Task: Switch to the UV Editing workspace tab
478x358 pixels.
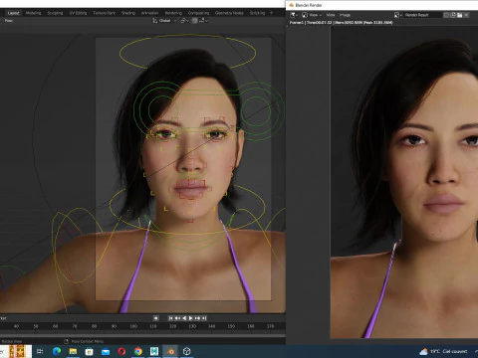Action: [x=78, y=13]
